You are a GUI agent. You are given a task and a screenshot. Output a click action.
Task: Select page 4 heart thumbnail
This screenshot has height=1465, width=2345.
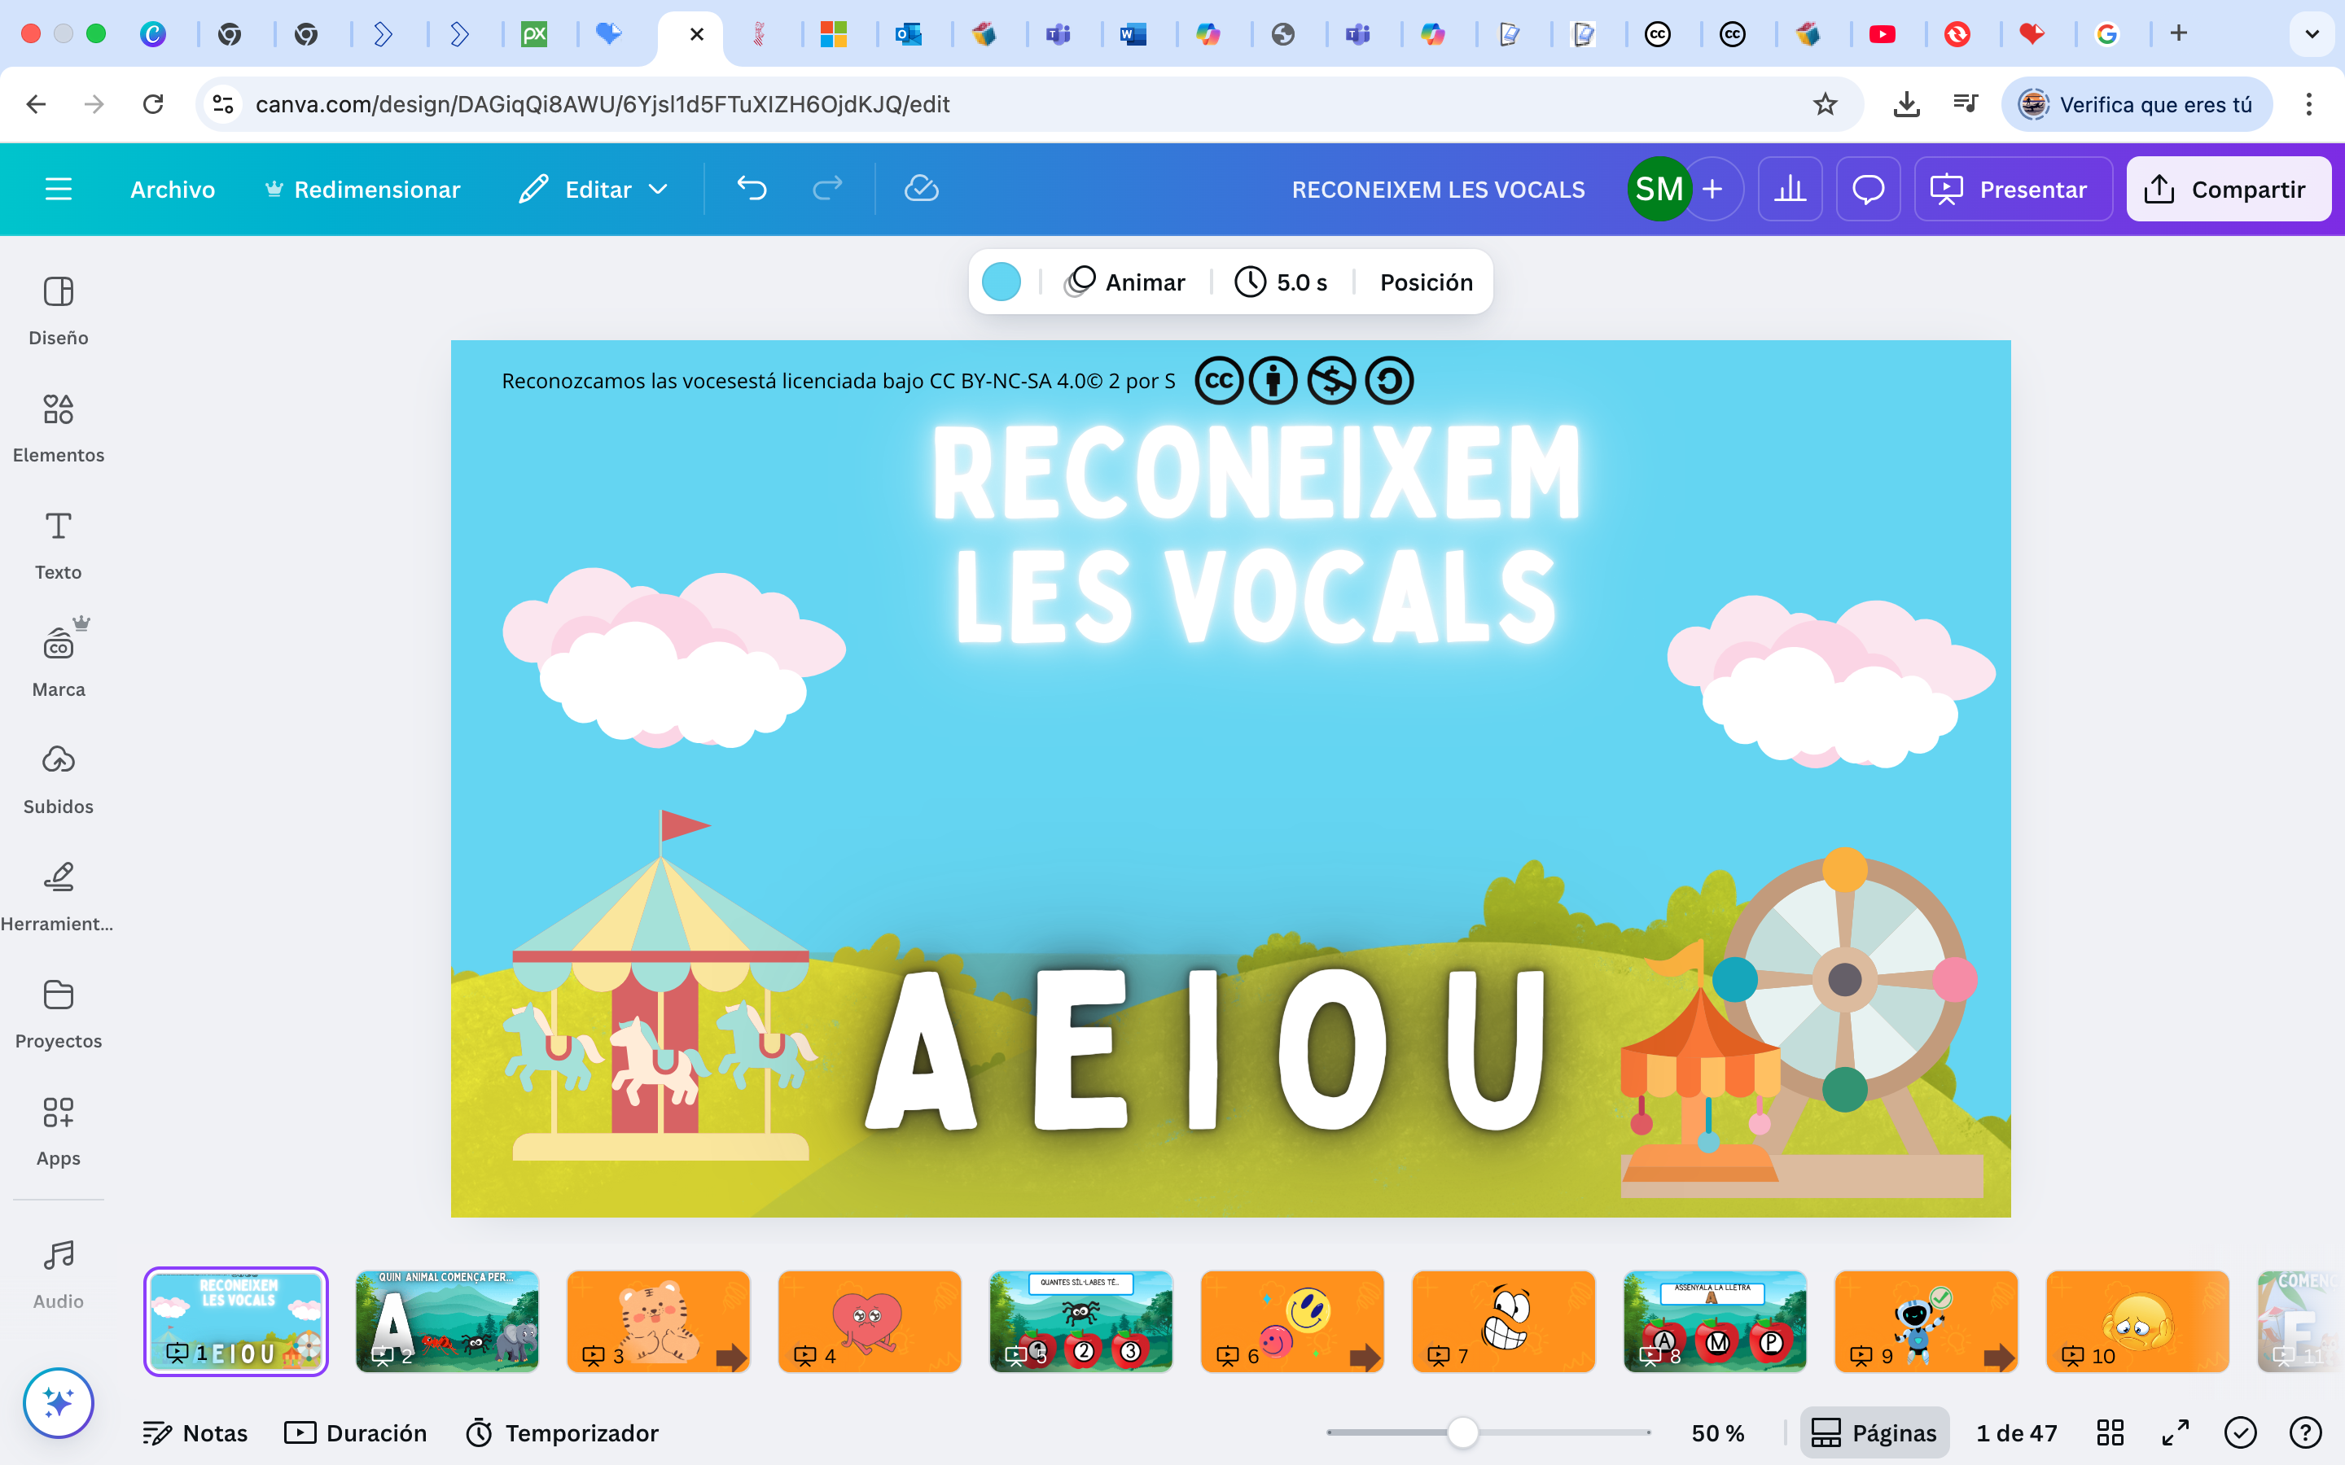870,1321
